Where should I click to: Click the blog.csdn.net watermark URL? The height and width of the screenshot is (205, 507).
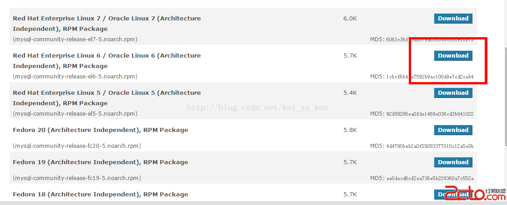[257, 107]
